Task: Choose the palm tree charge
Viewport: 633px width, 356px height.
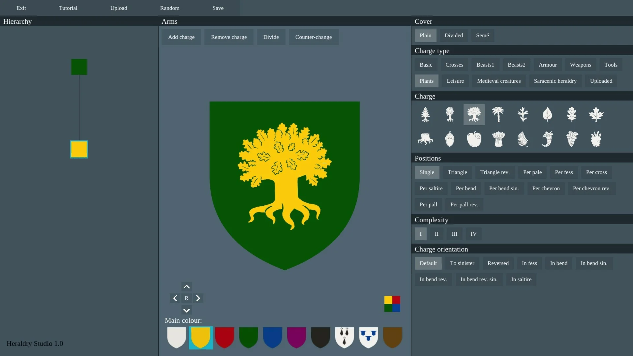Action: click(498, 115)
